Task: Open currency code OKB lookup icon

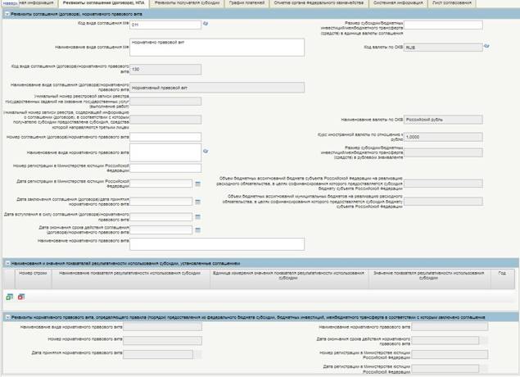Action: (x=486, y=47)
